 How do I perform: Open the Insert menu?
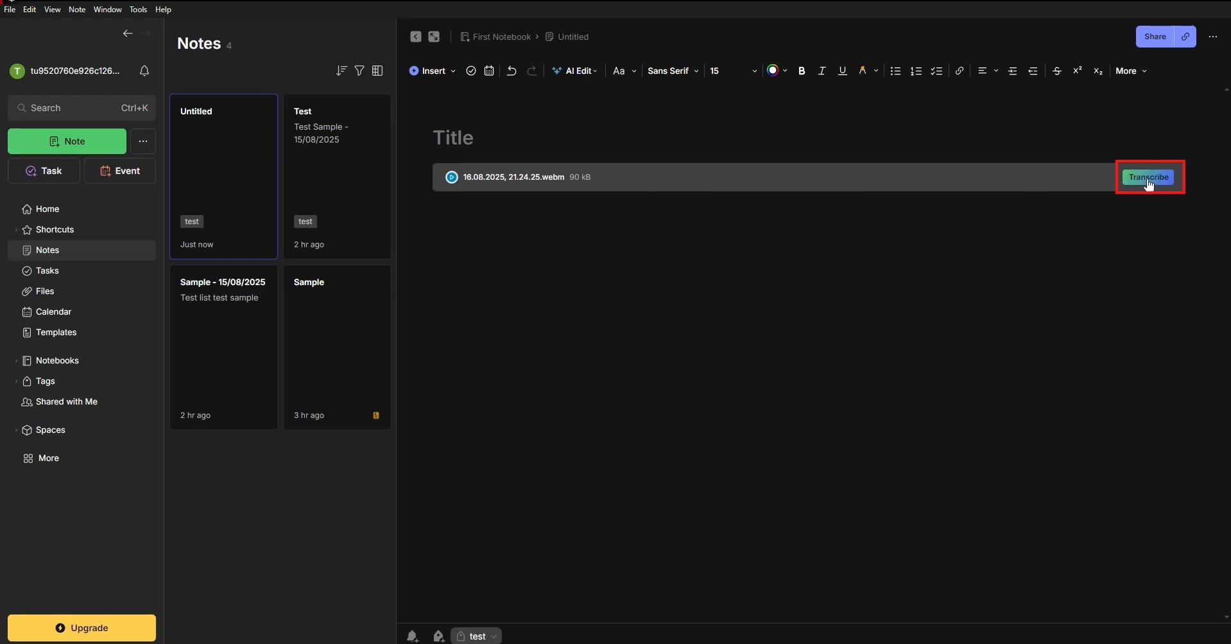pyautogui.click(x=432, y=71)
